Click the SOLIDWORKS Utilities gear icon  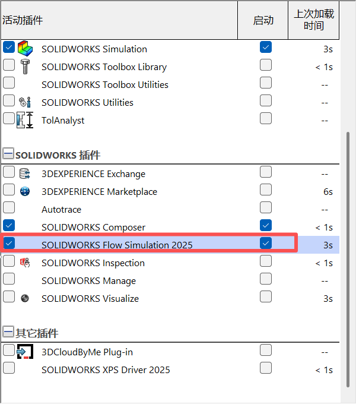25,102
